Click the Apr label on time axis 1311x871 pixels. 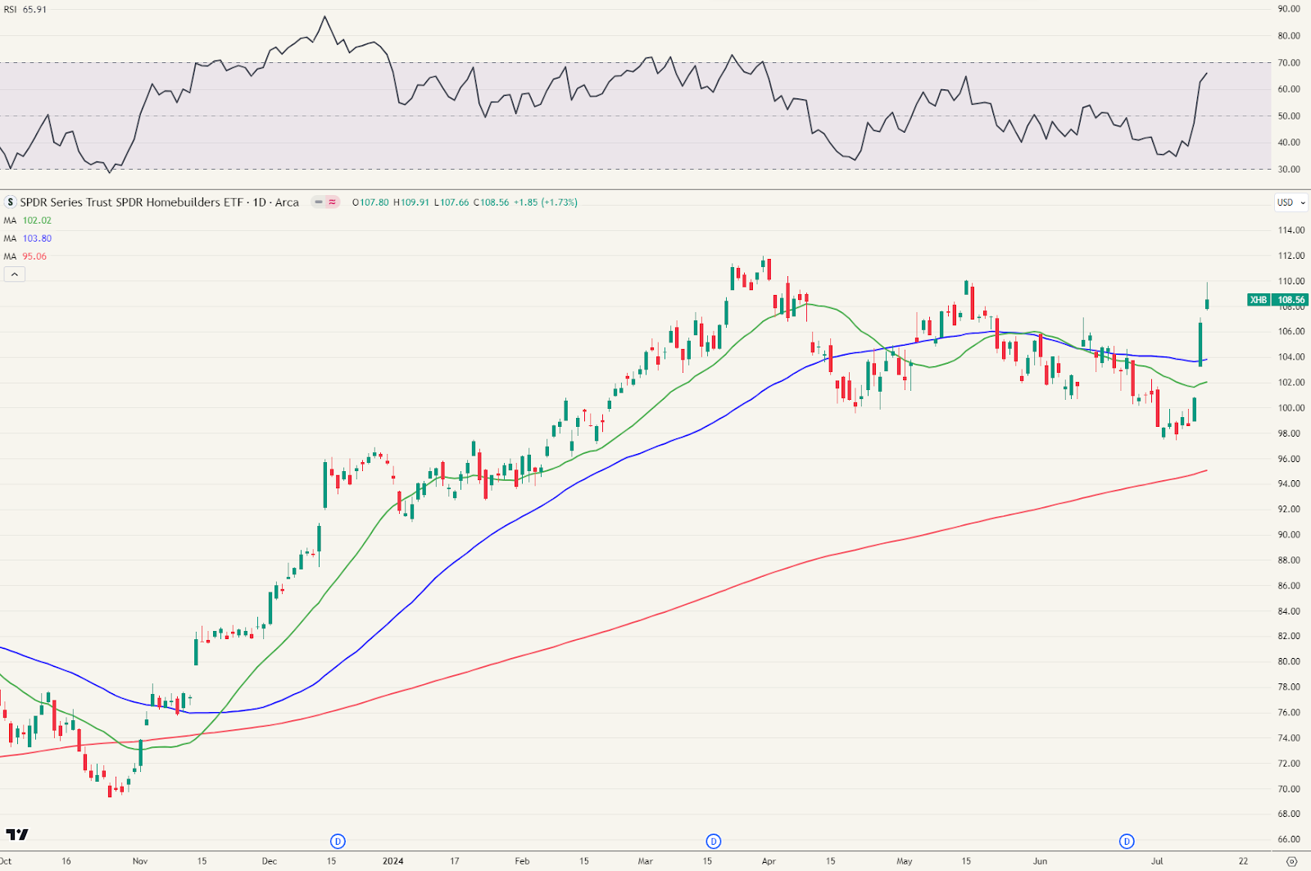769,861
